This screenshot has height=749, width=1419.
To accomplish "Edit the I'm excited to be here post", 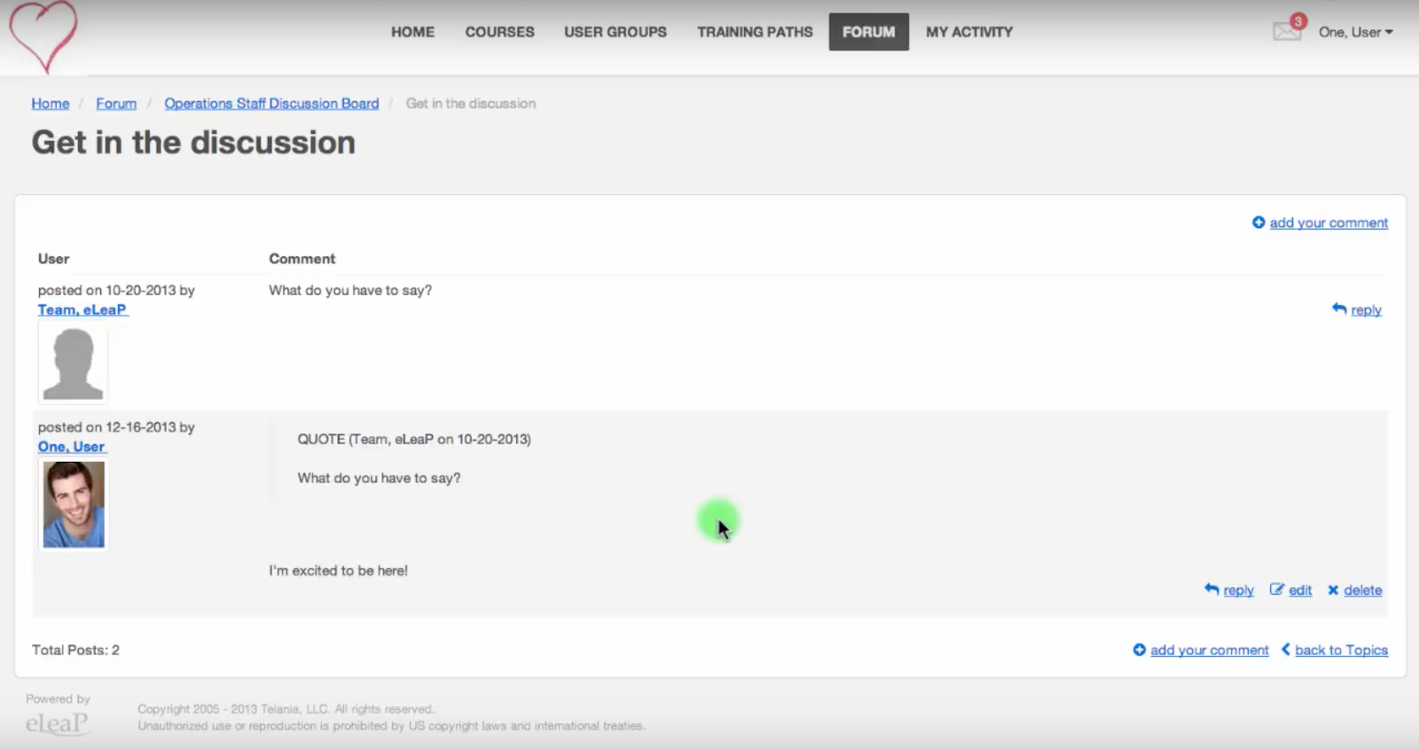I will [1299, 590].
